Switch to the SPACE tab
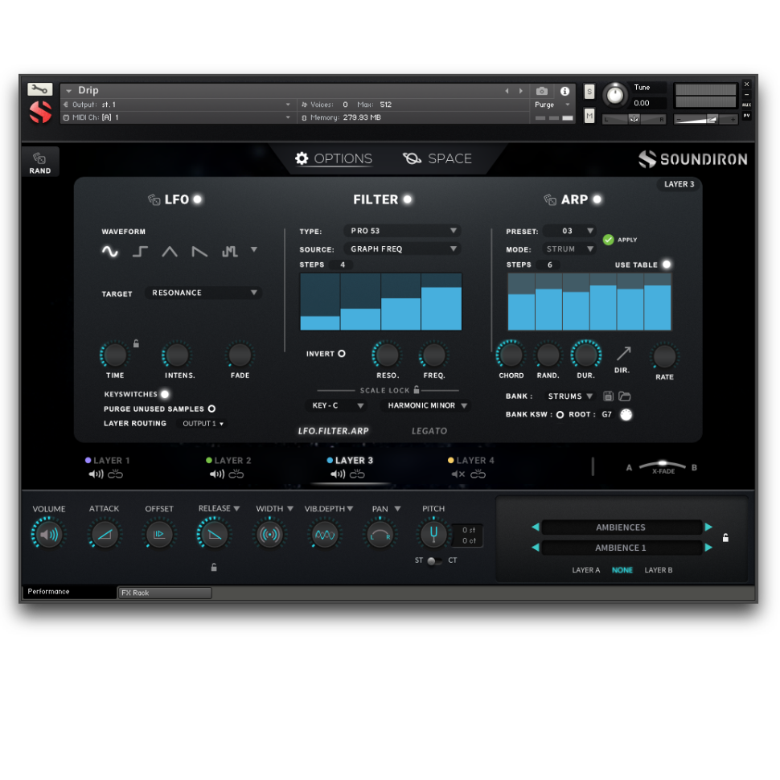 click(x=438, y=158)
